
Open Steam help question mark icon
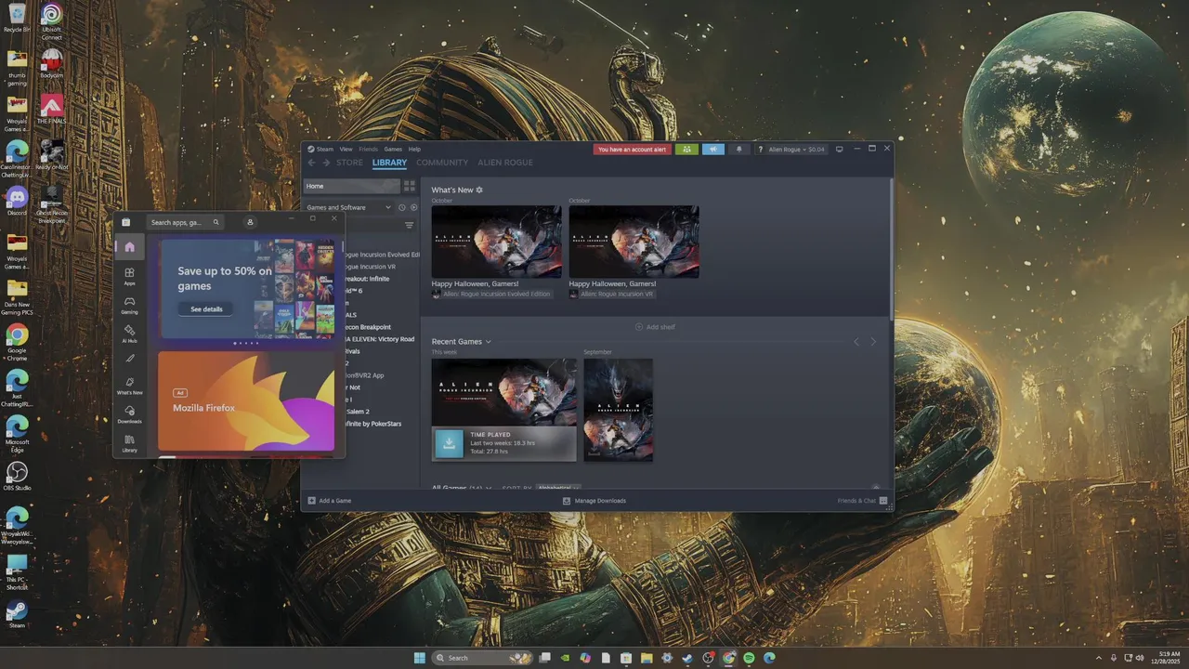[760, 149]
